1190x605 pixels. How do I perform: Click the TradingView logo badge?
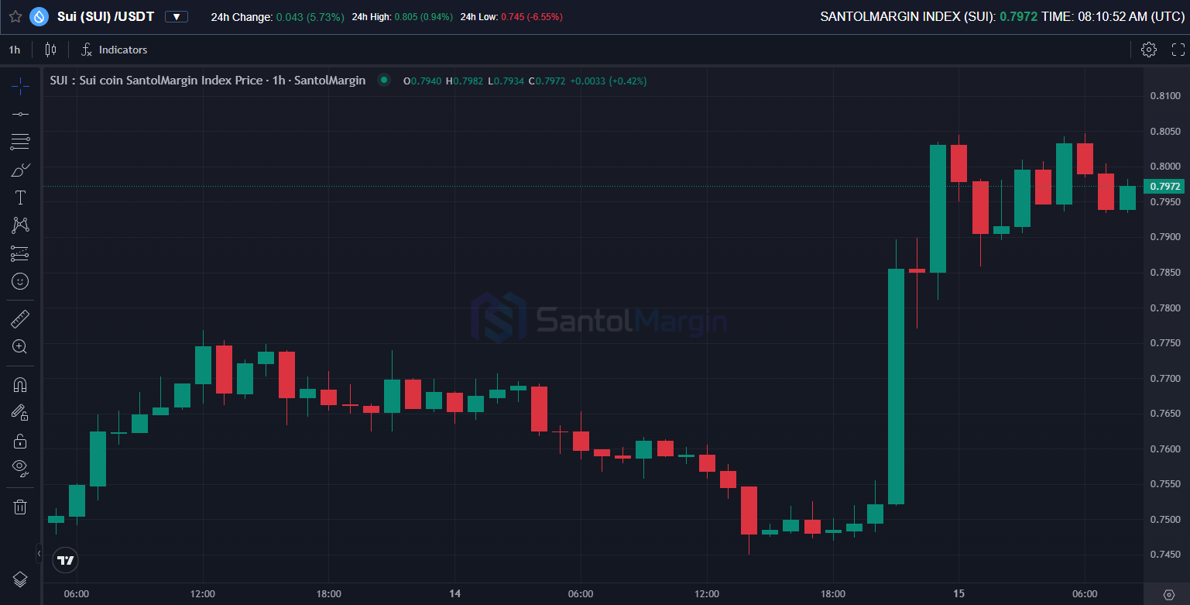[66, 559]
